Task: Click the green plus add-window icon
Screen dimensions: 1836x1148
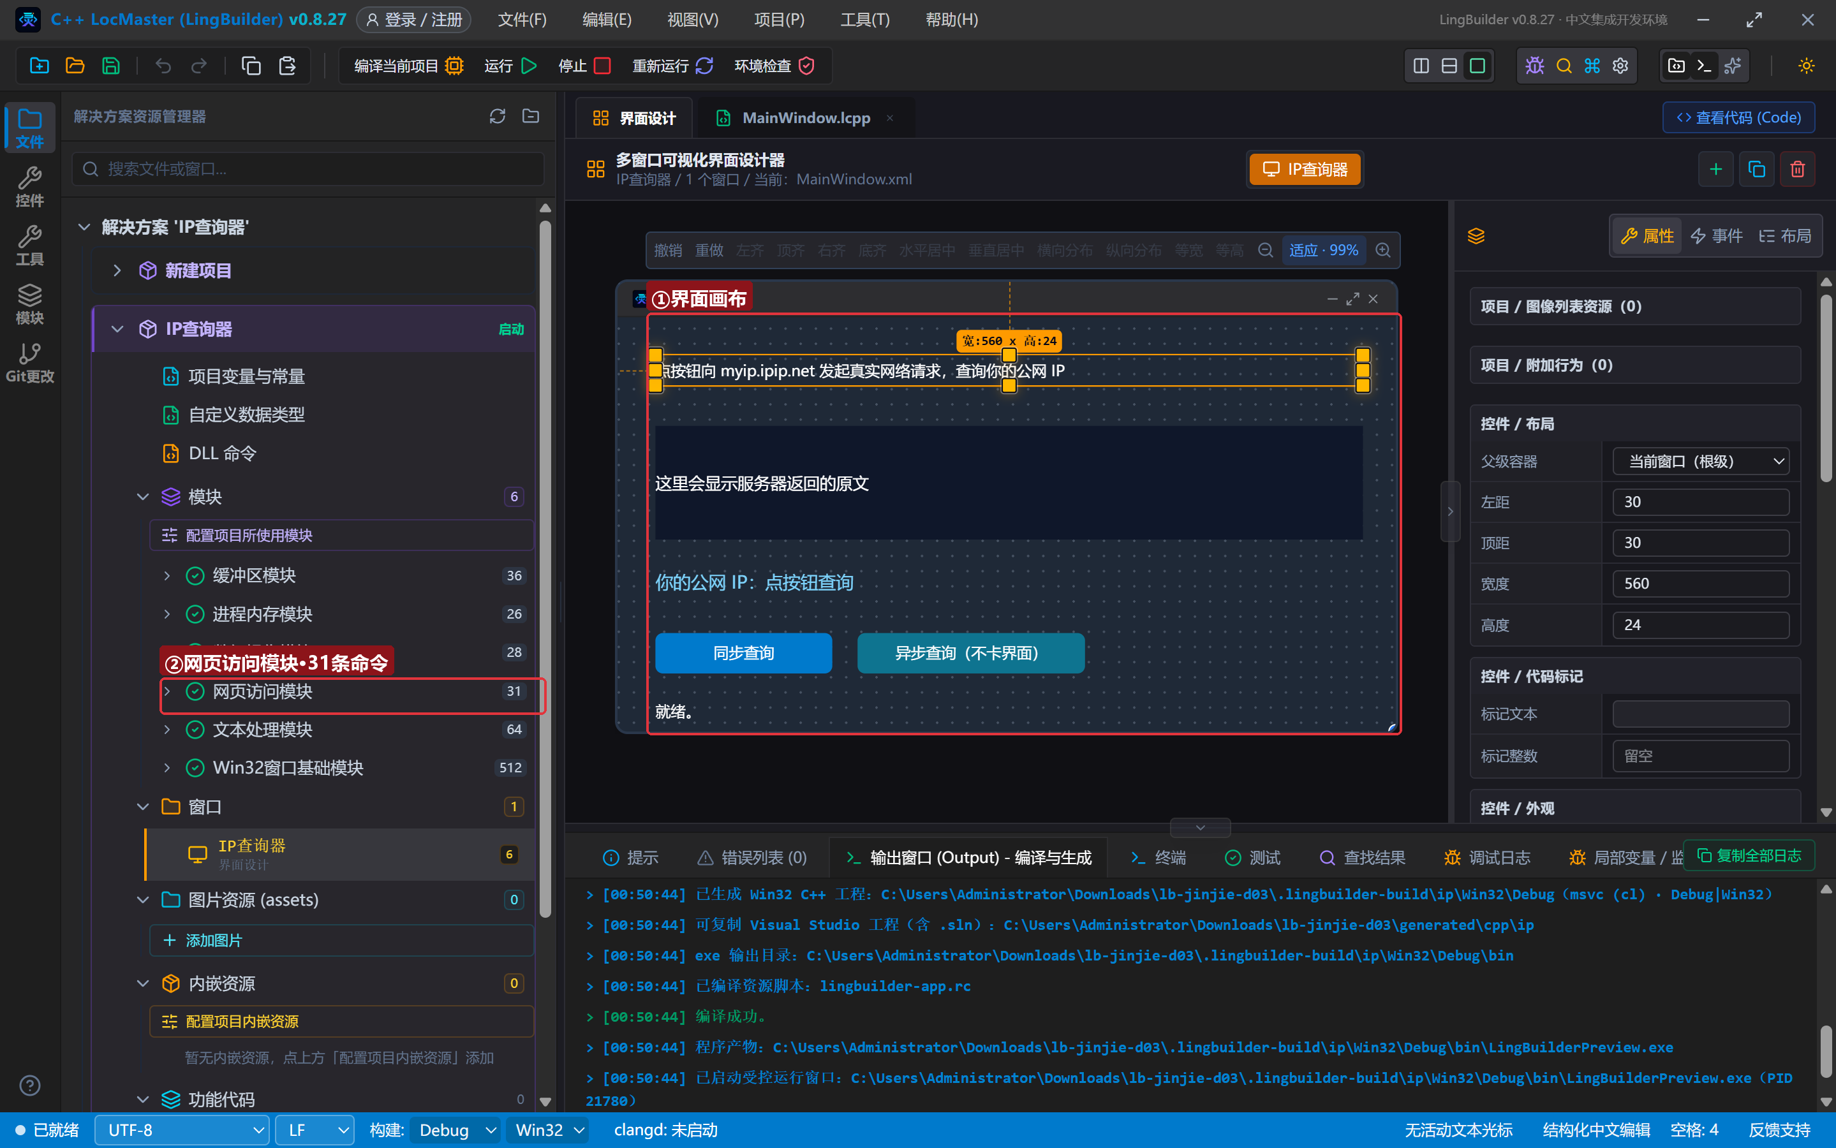Action: (1716, 169)
